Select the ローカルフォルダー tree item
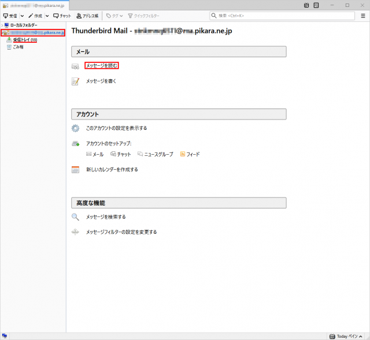 pos(23,25)
